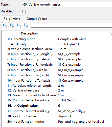The width and height of the screenshot is (112, 127).
Task: Select the Not Set wind v_x control element
Action: point(66,100)
